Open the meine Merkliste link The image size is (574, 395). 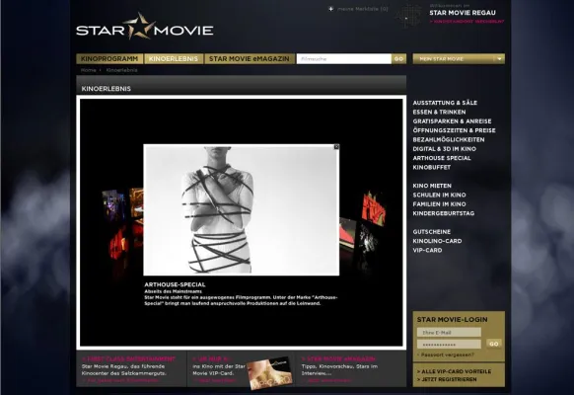click(362, 9)
